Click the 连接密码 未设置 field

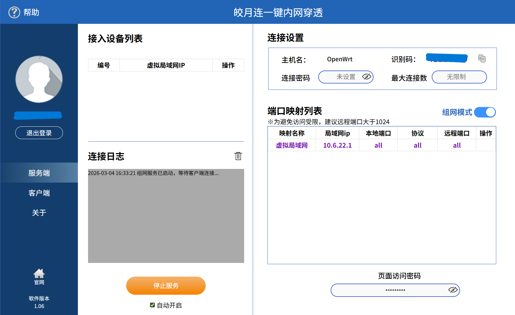342,77
